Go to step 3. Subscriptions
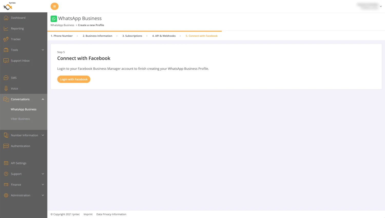 tap(132, 36)
